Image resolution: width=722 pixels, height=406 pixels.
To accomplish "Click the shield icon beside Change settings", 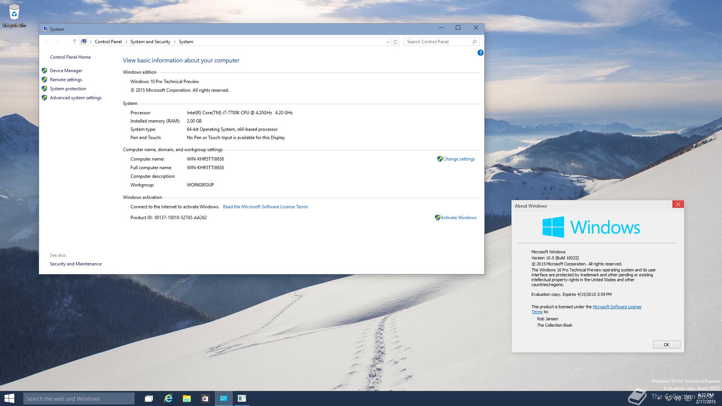I will pos(440,159).
